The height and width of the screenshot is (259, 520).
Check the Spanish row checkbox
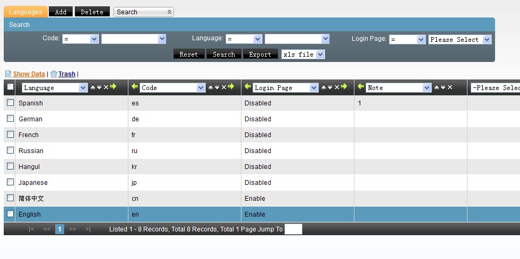pos(10,103)
